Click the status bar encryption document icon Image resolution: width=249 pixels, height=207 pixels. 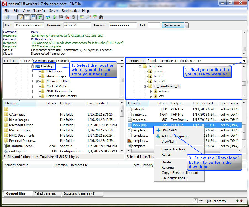[x=196, y=201]
